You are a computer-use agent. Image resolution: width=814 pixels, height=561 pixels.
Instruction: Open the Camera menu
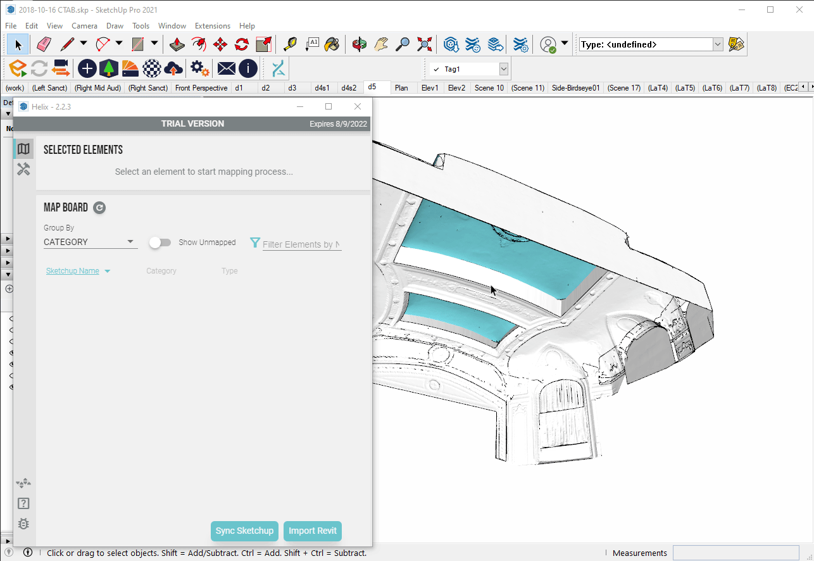pos(84,26)
